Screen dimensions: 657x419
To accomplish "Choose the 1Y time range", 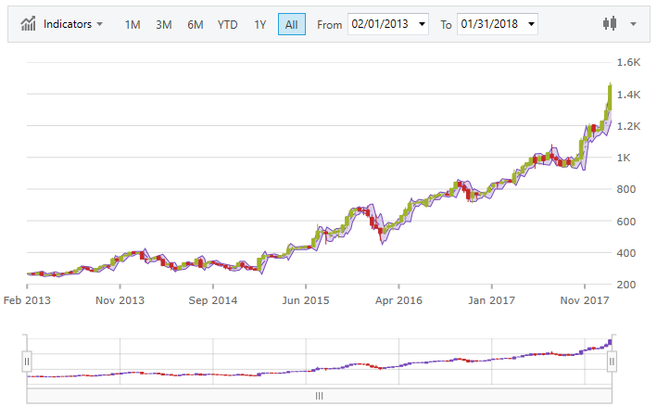I will tap(259, 24).
